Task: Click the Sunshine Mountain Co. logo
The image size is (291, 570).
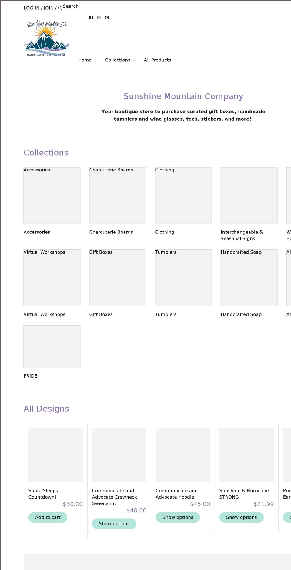Action: coord(46,38)
